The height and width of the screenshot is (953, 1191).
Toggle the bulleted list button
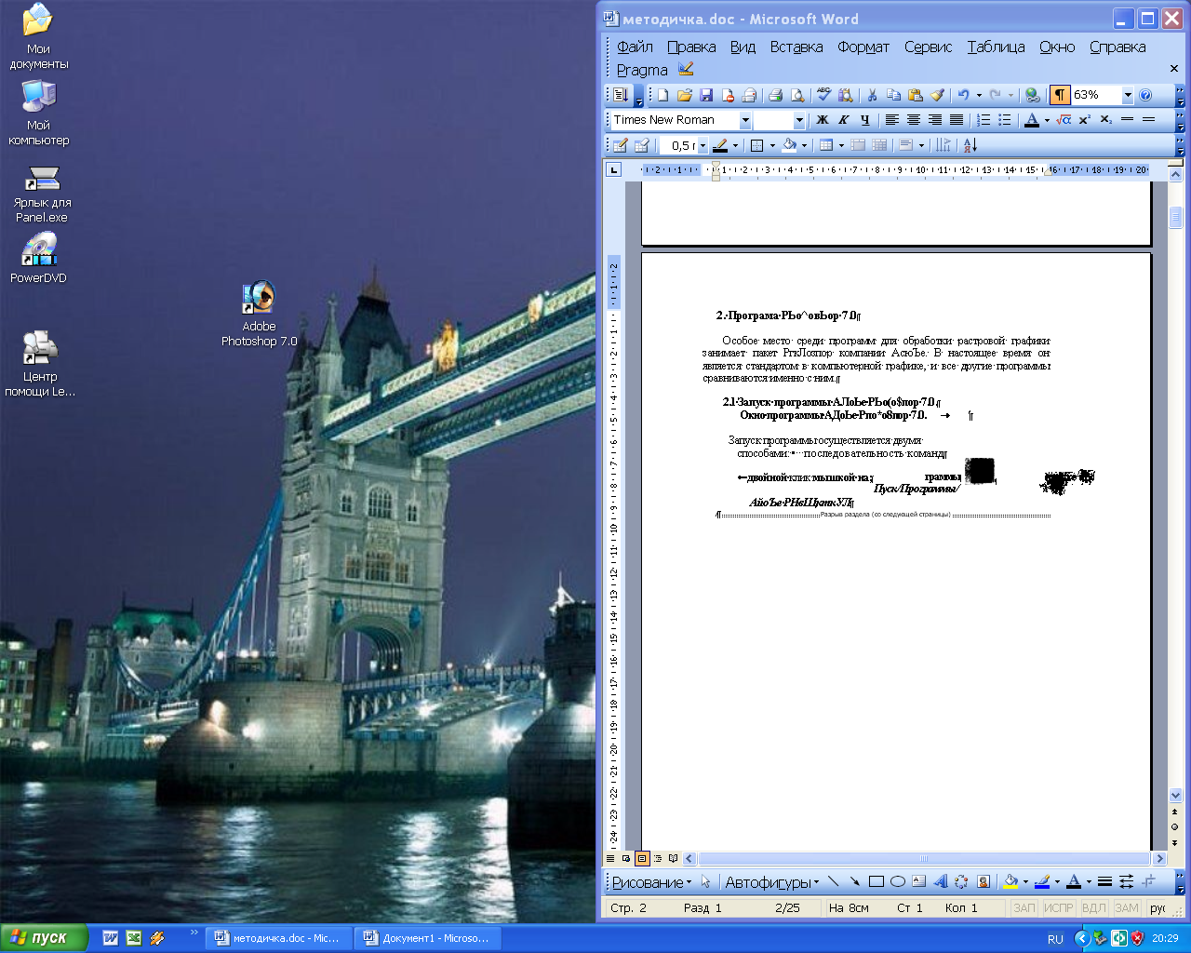click(x=1005, y=120)
